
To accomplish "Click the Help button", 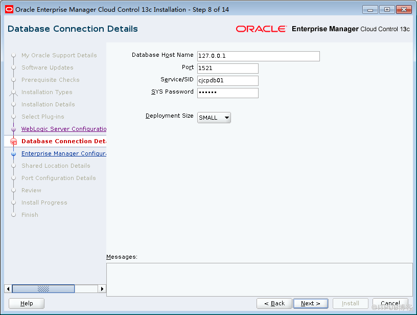I will 27,303.
